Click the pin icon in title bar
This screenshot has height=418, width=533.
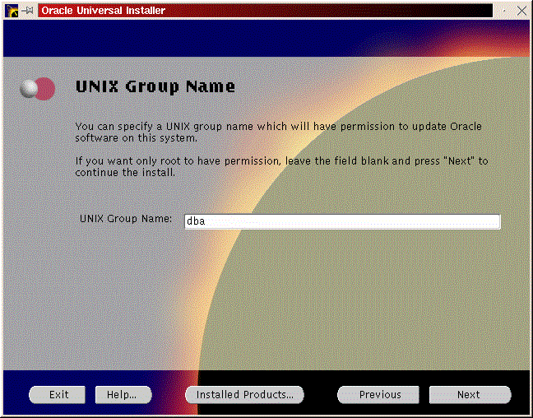(x=28, y=11)
